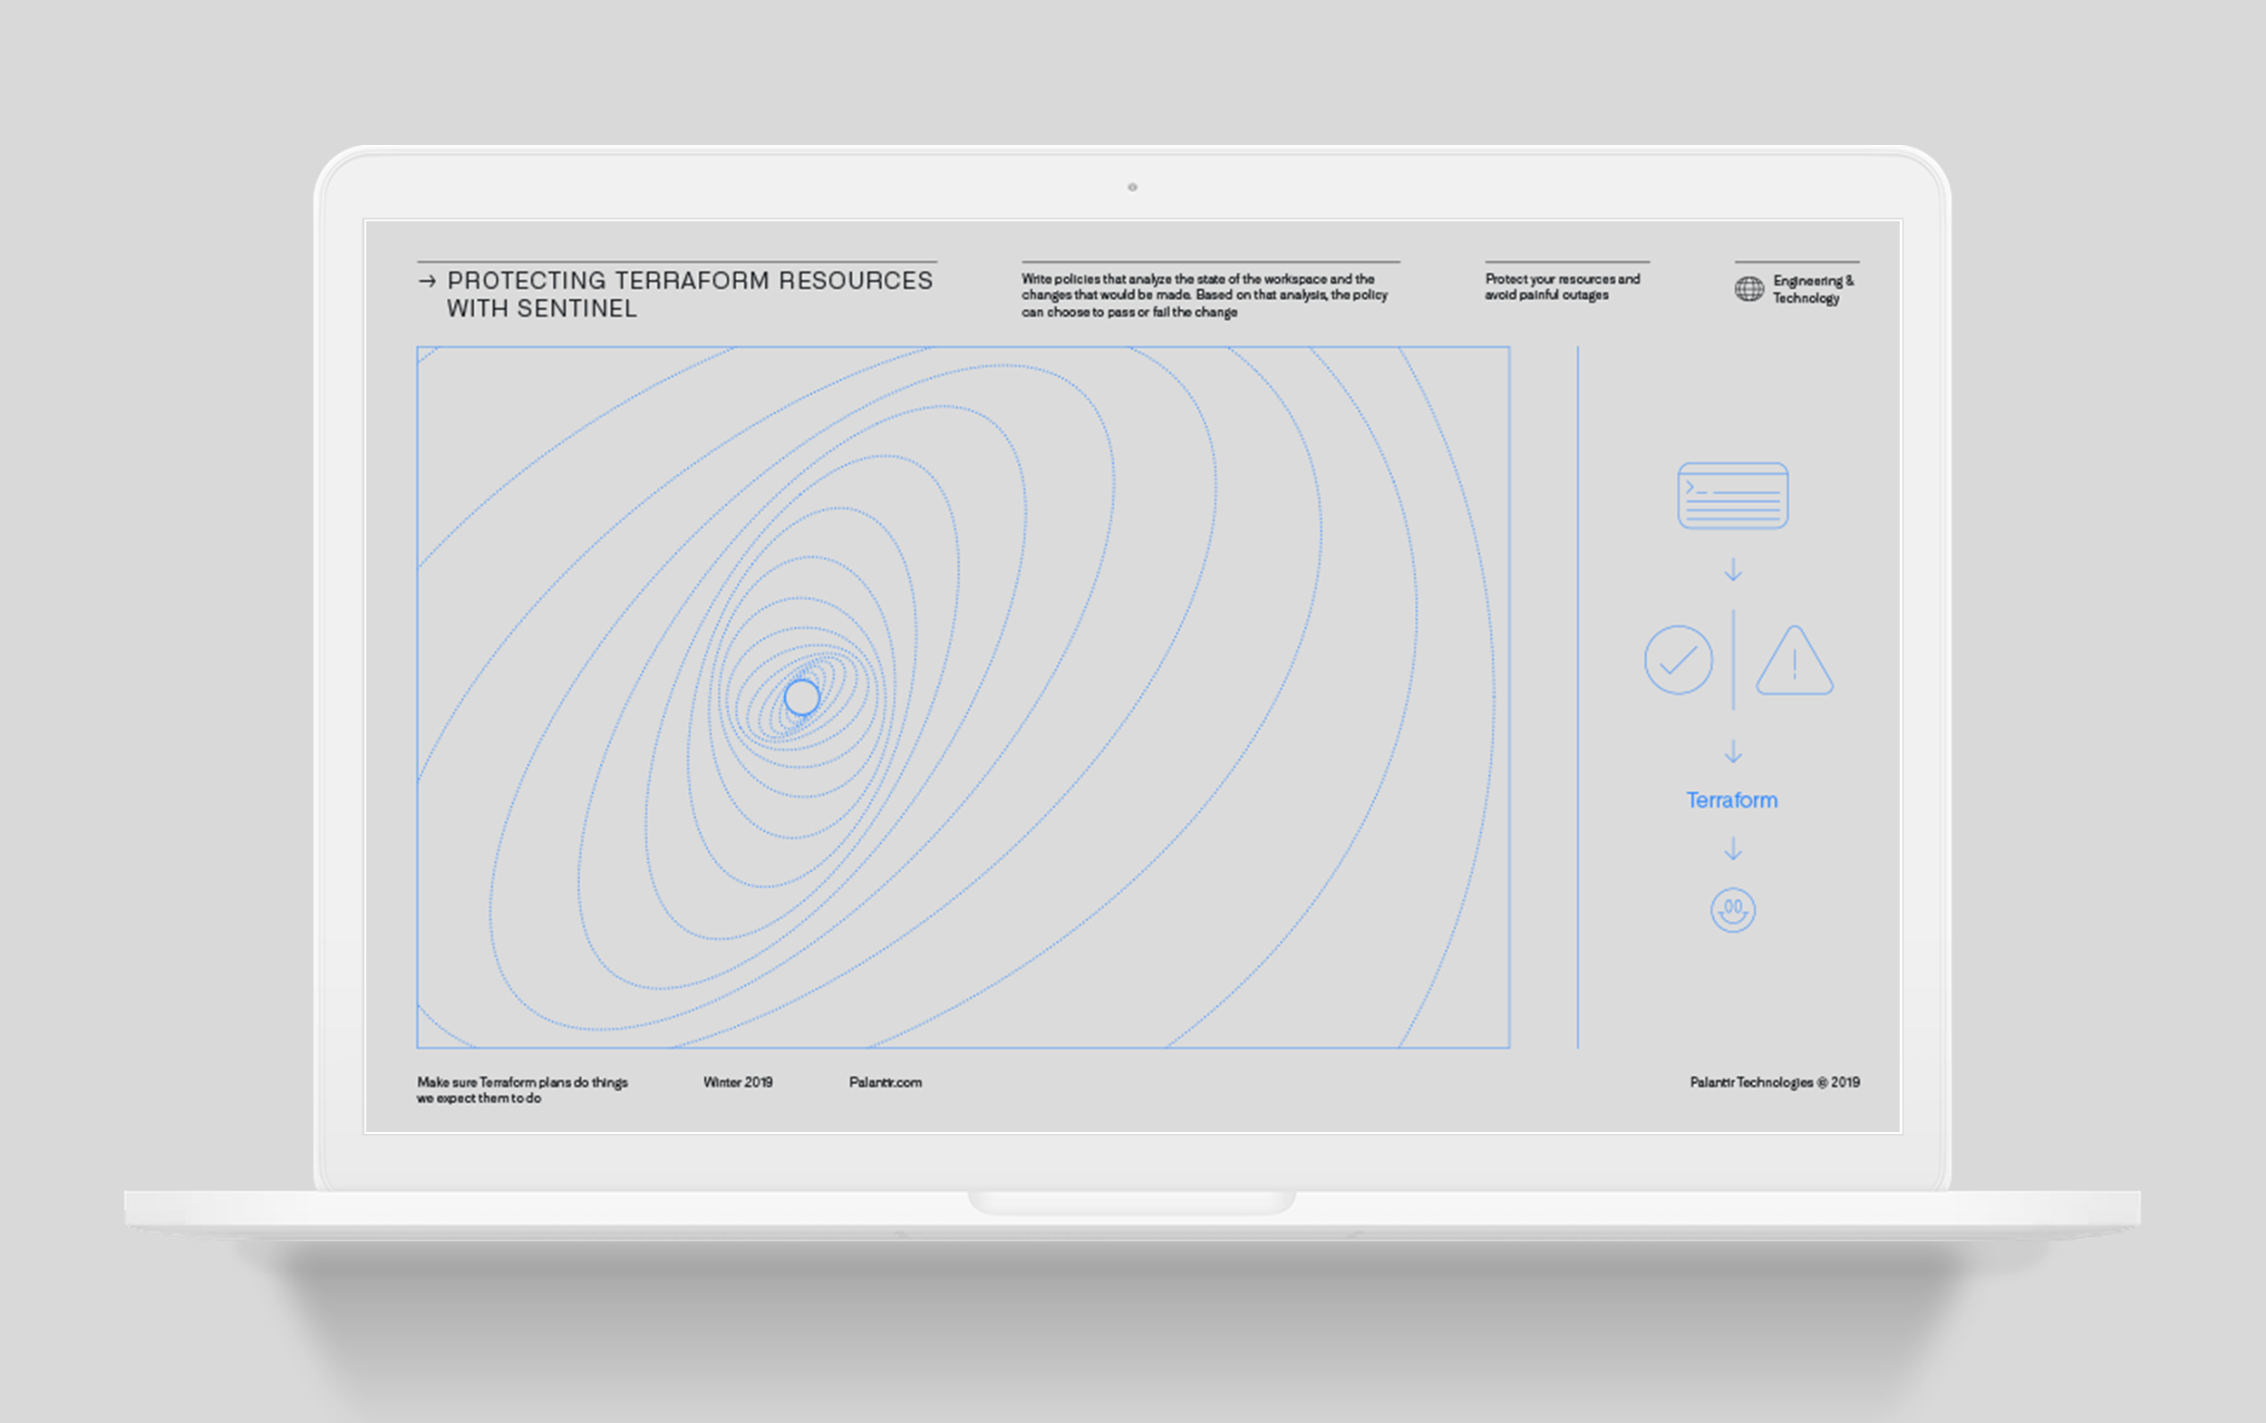Click the smiley face icon
Viewport: 2266px width, 1423px height.
[x=1732, y=910]
